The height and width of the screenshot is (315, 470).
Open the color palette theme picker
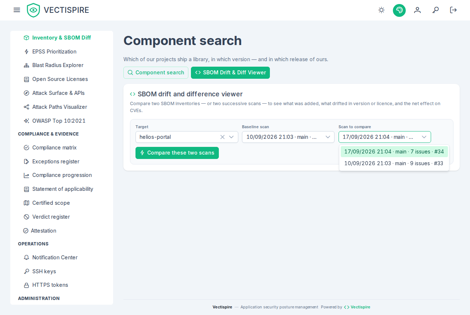[399, 10]
